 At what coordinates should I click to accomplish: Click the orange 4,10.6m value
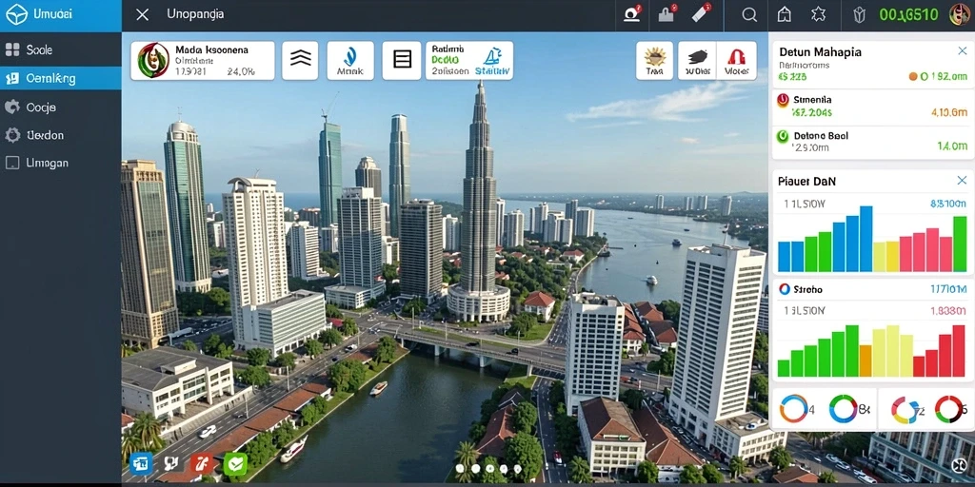pyautogui.click(x=949, y=112)
